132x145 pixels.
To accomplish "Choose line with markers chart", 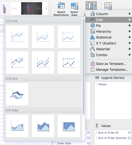I will [x=17, y=62].
